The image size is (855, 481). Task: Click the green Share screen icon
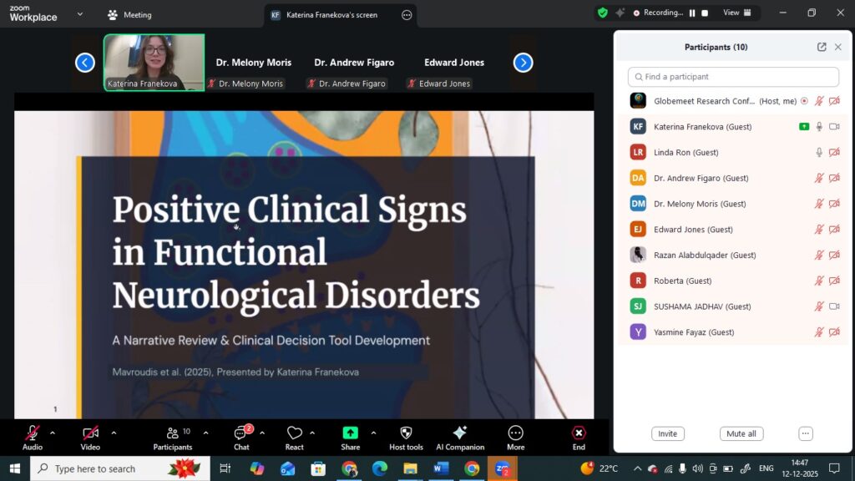click(350, 433)
